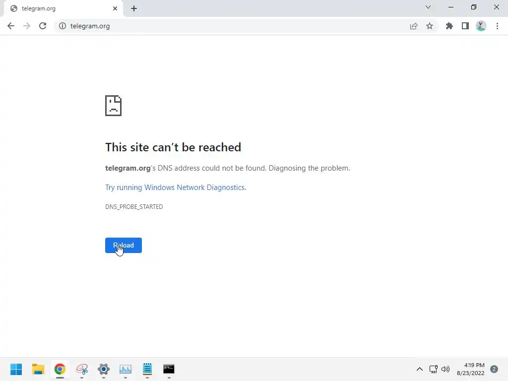Open the clock and date 4:19 PM
The height and width of the screenshot is (381, 508).
click(471, 369)
